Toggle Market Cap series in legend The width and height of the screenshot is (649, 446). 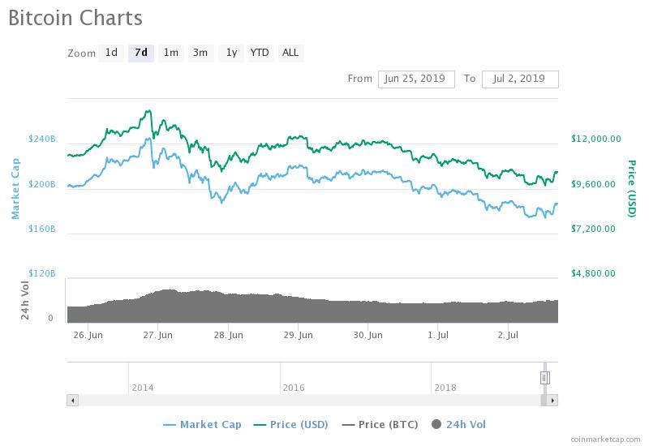(202, 425)
